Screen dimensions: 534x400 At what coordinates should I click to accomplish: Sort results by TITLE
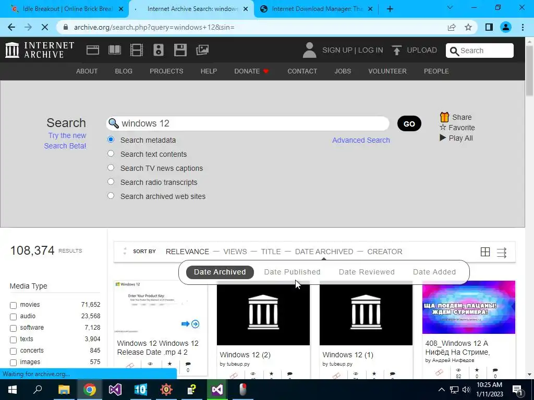[x=271, y=252]
